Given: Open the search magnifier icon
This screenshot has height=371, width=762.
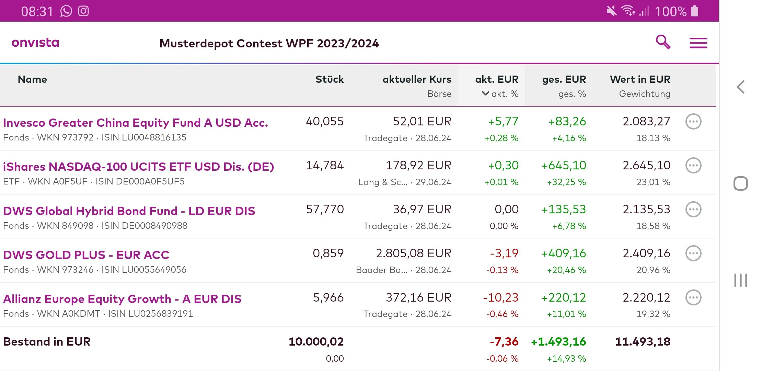Looking at the screenshot, I should 663,42.
